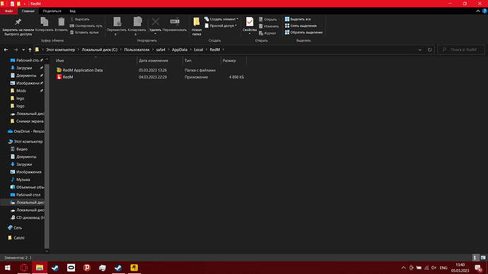Image resolution: width=488 pixels, height=274 pixels.
Task: Open Opera browser from the taskbar
Action: click(x=23, y=268)
